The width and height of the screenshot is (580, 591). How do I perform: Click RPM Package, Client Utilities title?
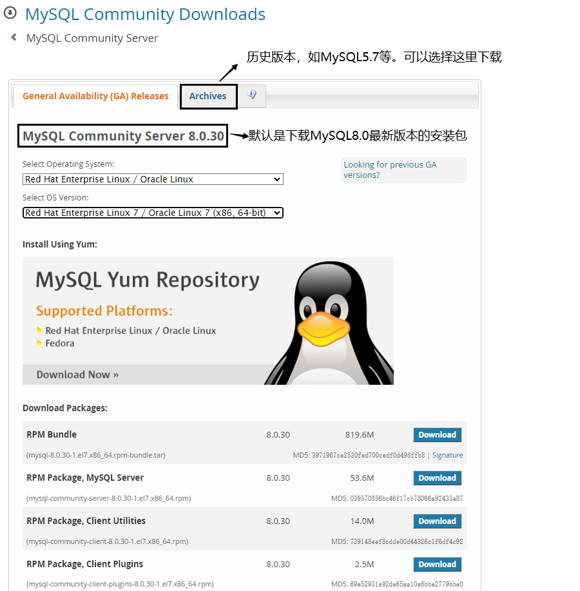pyautogui.click(x=86, y=521)
